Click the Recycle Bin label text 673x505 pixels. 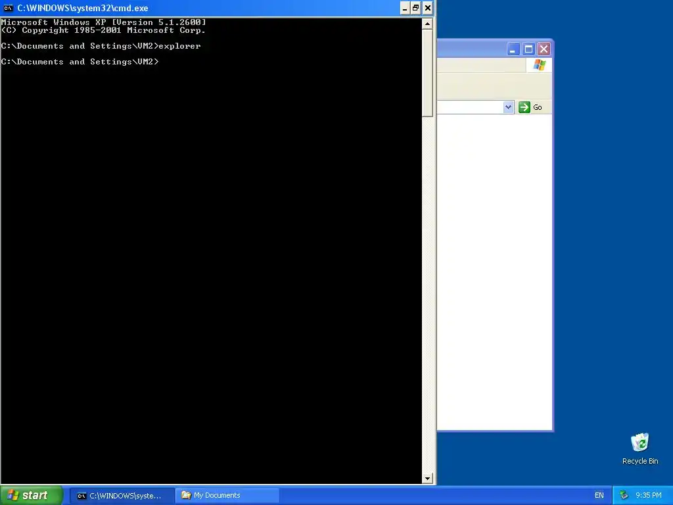pos(640,461)
